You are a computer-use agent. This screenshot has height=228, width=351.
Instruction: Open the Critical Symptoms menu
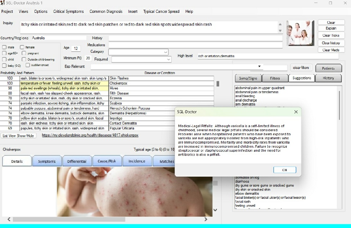[68, 11]
